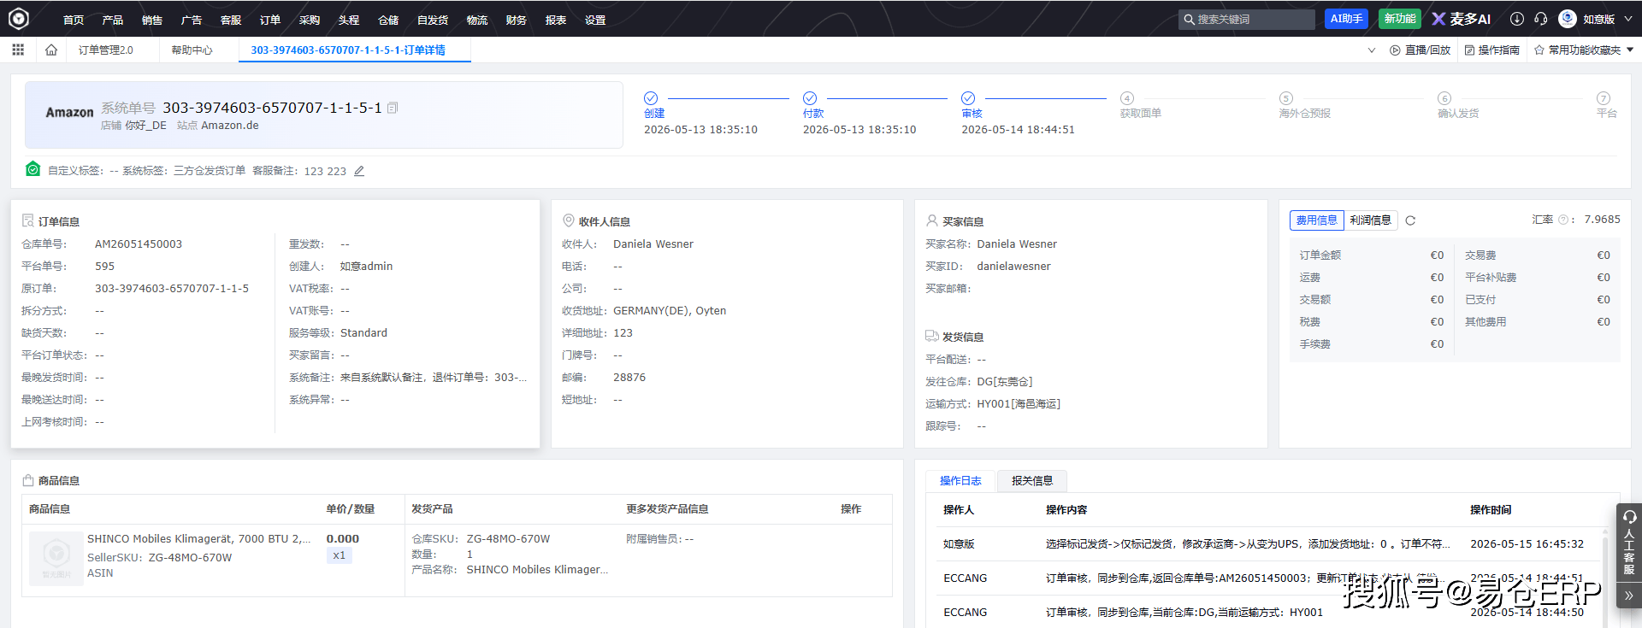Open the 销售 menu
This screenshot has height=628, width=1642.
click(152, 20)
